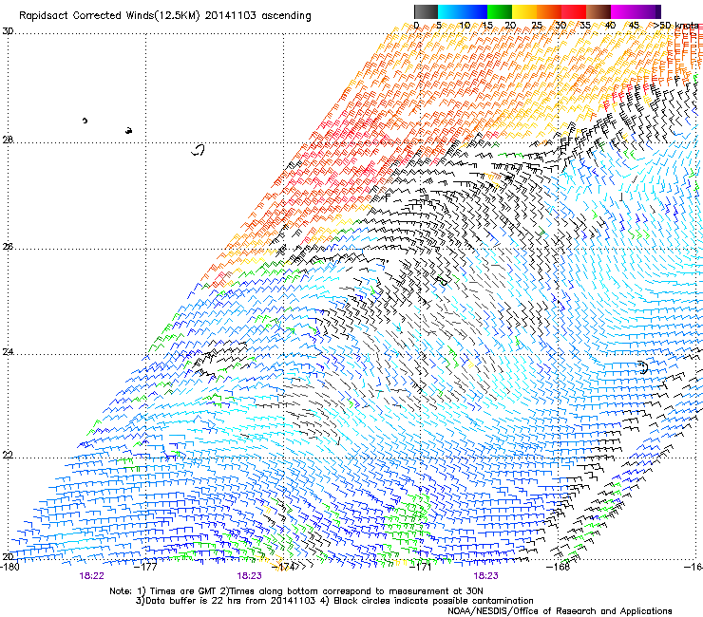
Task: Click the '30' latitude label at top left
Action: click(x=8, y=31)
